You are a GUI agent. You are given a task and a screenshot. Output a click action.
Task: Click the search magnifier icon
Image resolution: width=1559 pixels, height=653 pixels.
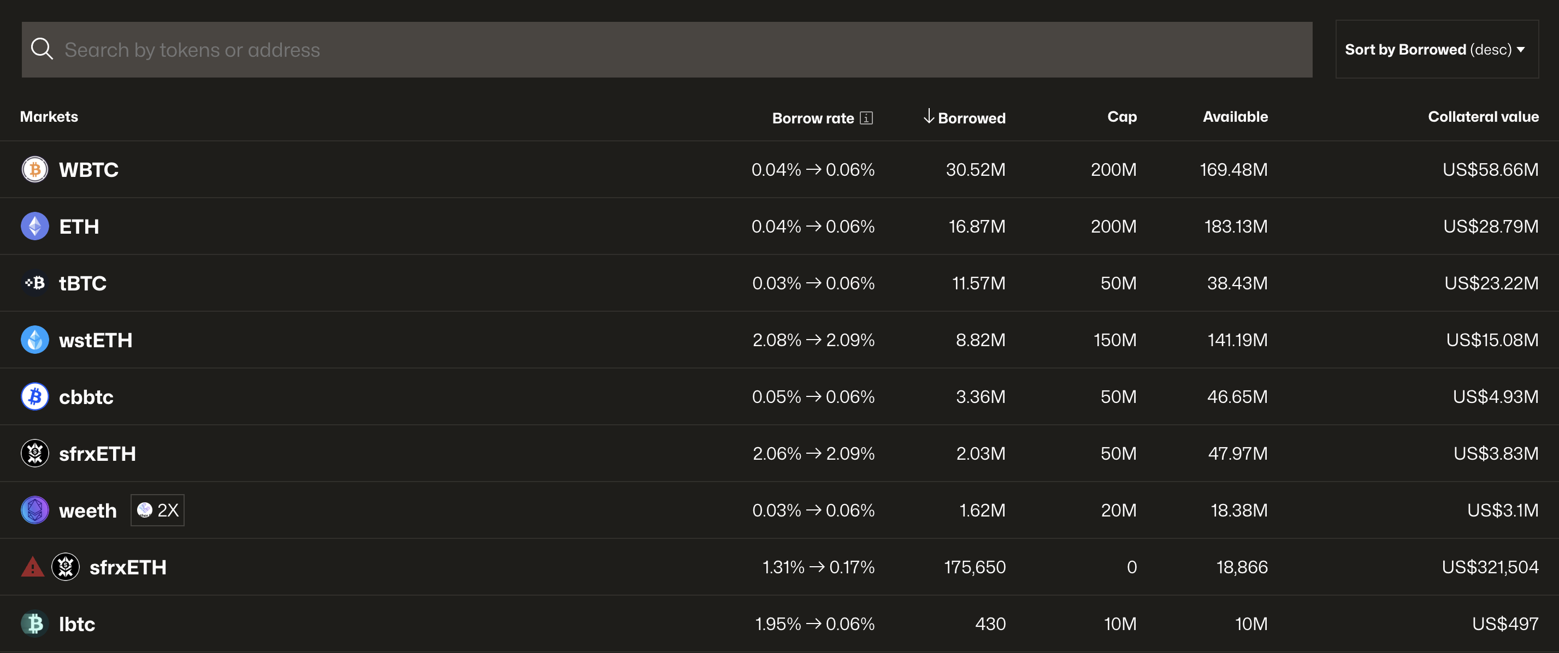click(x=42, y=49)
